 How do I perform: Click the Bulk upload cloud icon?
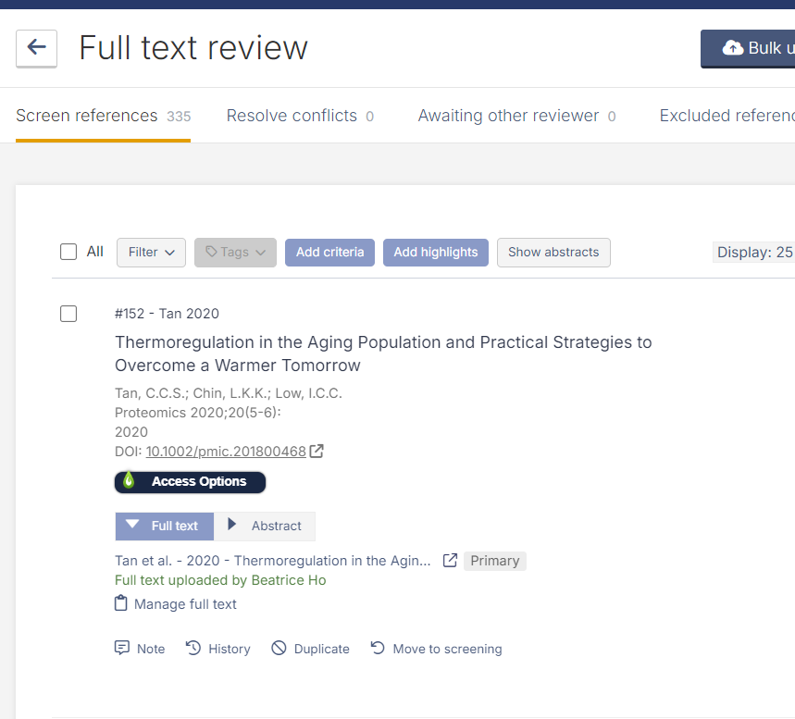(733, 48)
